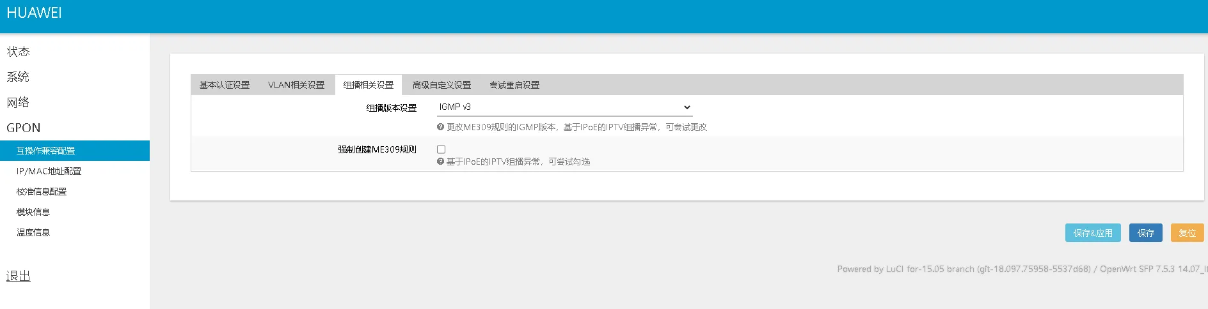View 温度信息 page
Viewport: 1208px width, 309px height.
33,232
